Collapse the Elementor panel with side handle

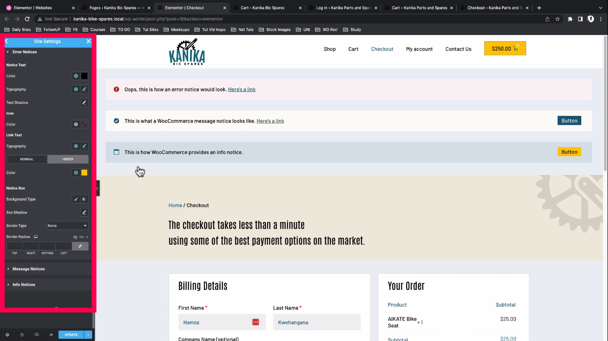pyautogui.click(x=97, y=188)
